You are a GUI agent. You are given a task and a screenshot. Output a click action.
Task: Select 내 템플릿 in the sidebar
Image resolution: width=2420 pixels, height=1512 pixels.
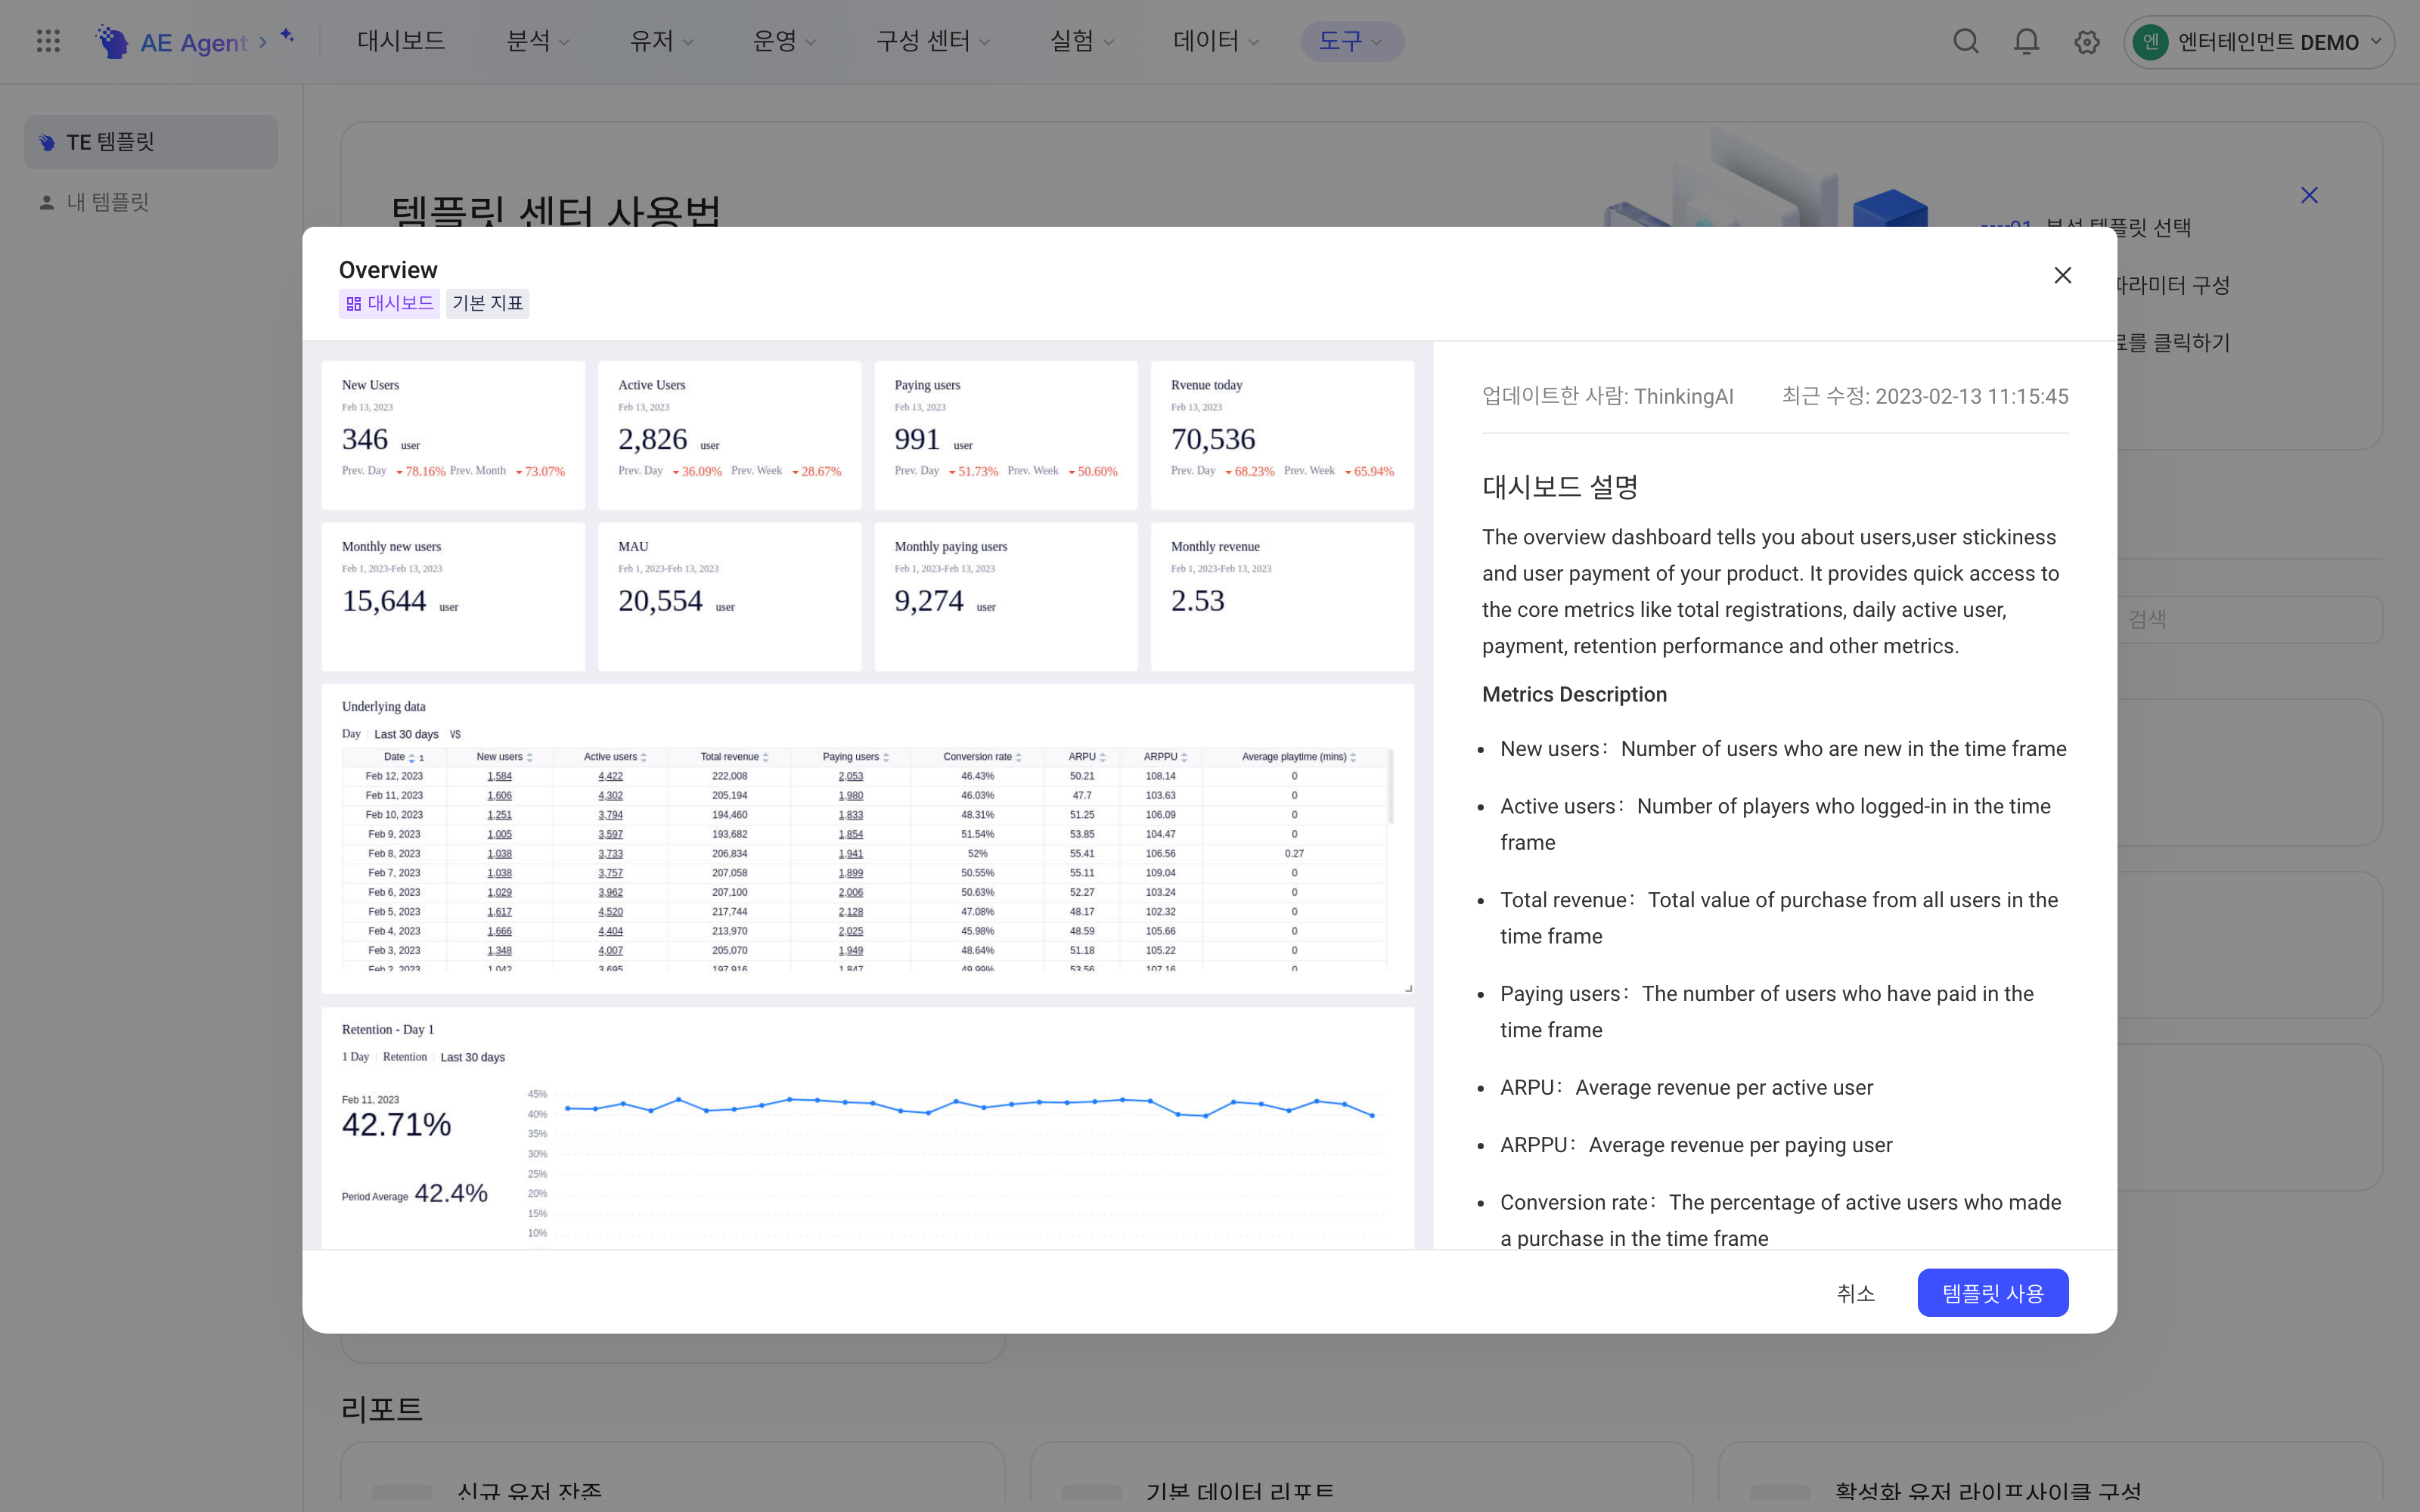151,202
